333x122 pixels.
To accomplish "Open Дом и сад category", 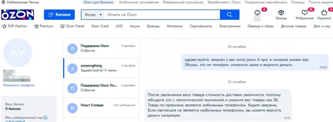I will tap(322, 26).
